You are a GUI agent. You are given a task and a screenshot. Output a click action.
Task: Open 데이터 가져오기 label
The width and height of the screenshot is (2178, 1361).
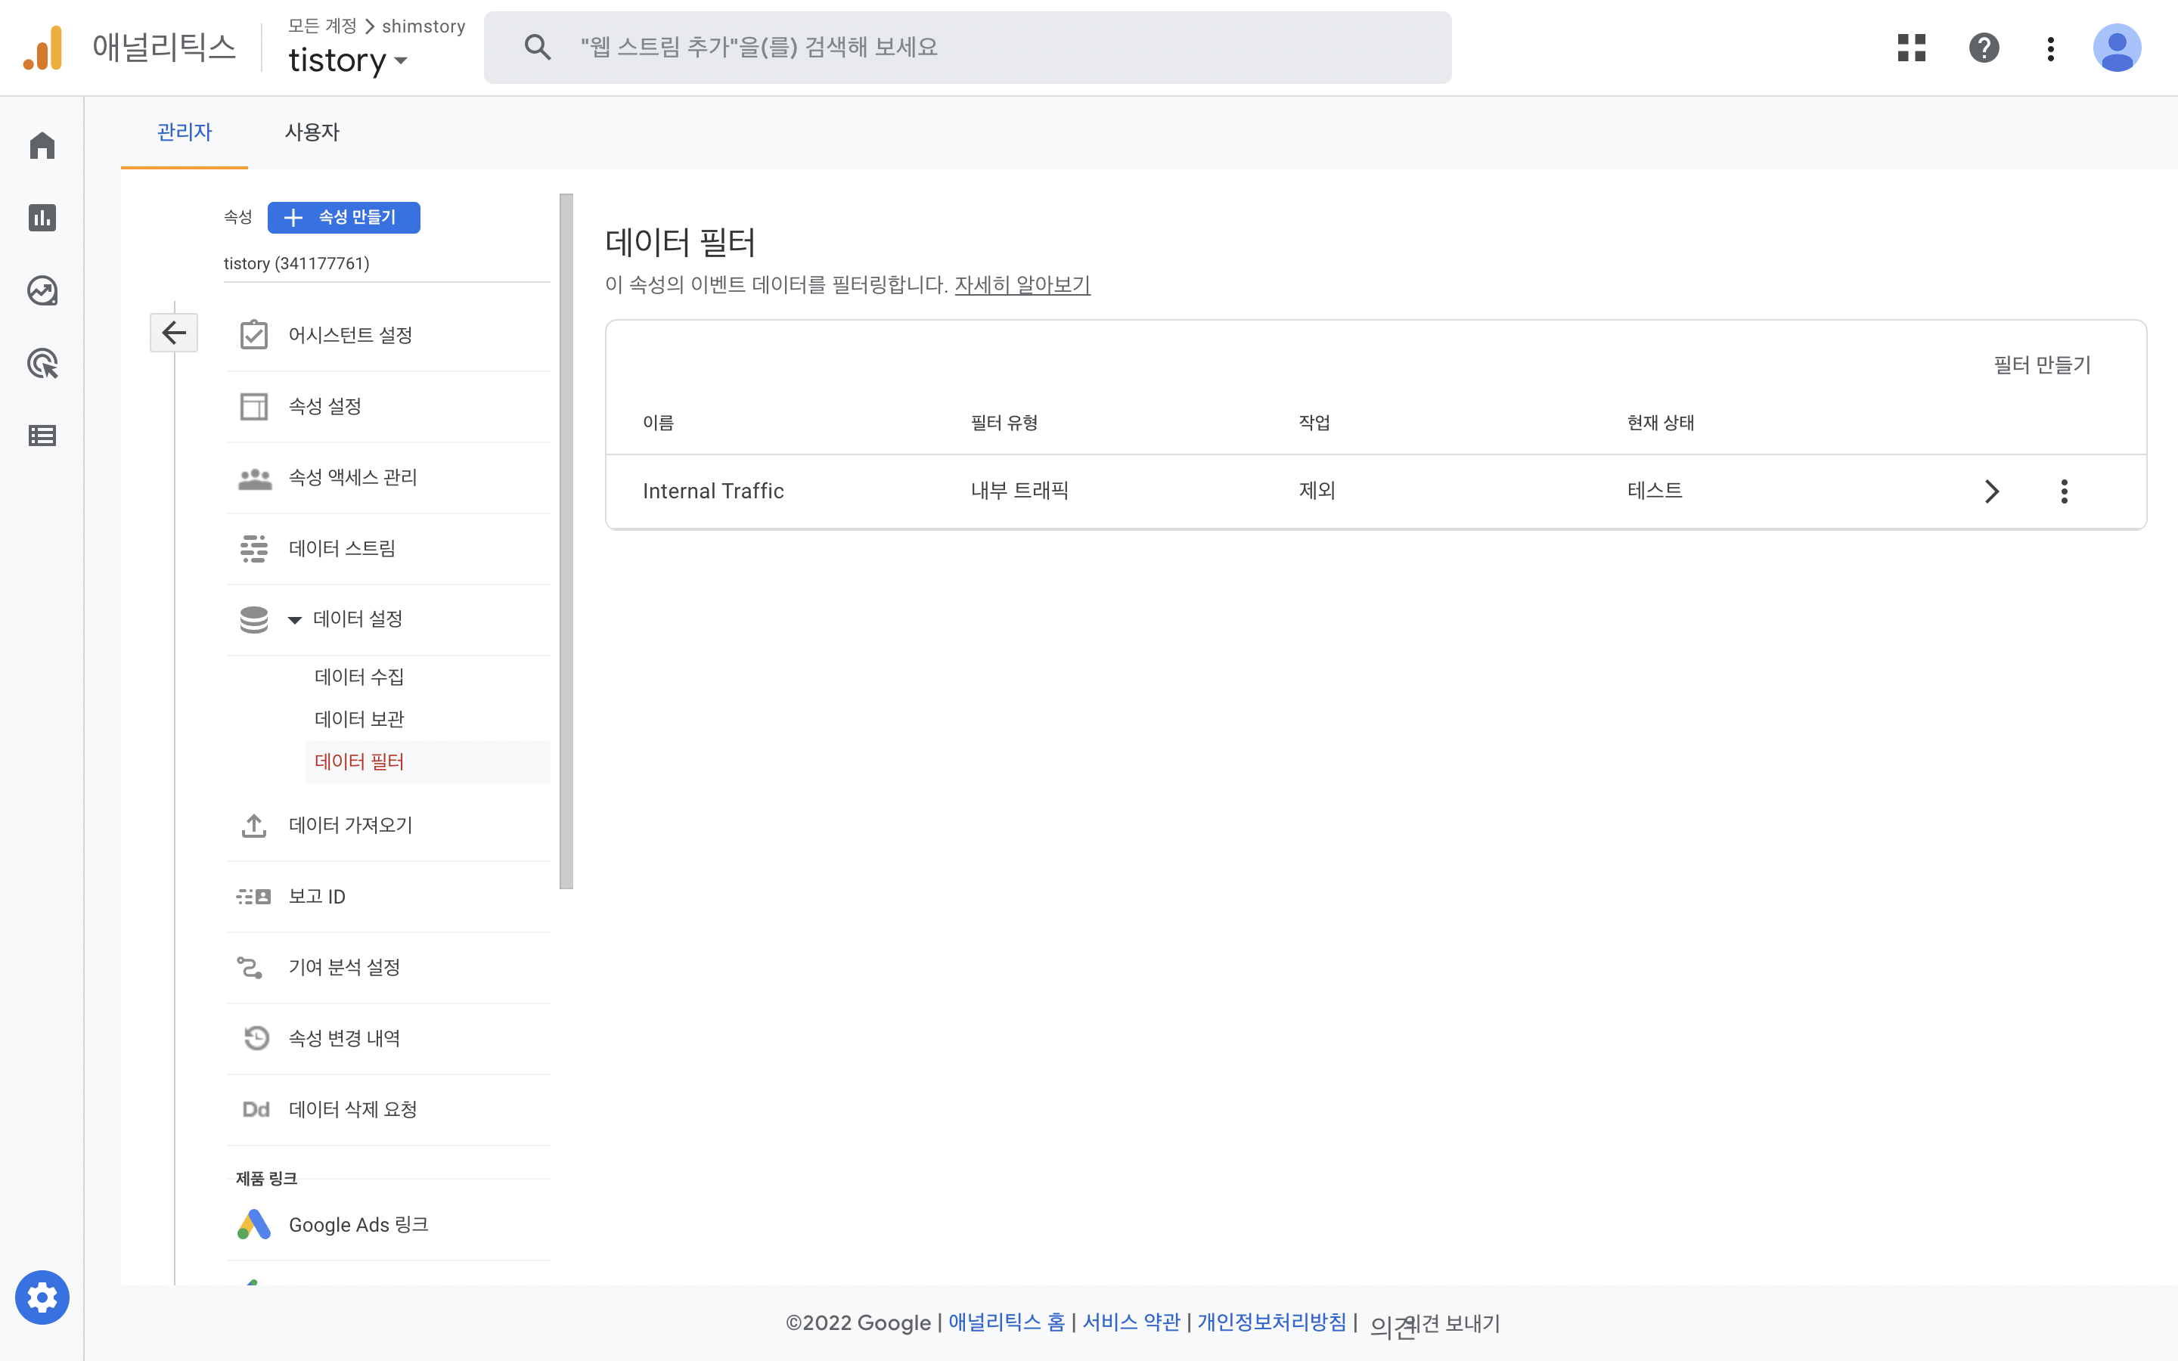coord(350,824)
